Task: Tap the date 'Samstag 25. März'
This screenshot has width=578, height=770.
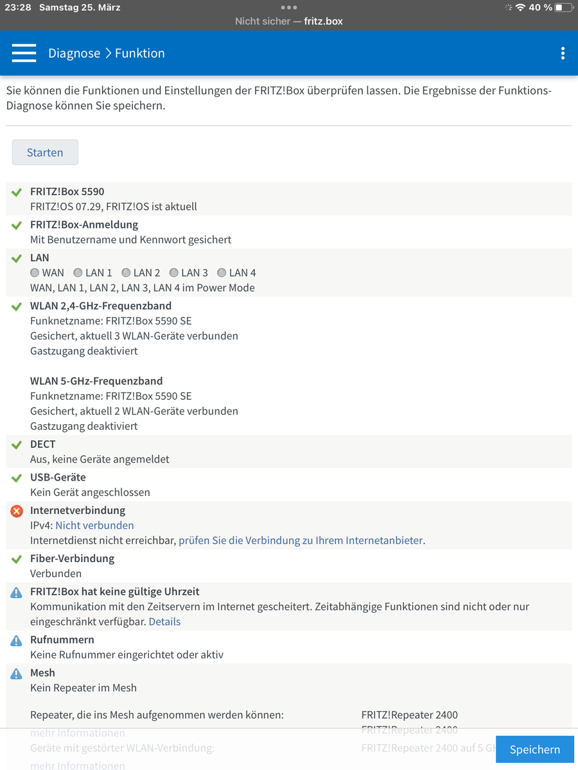Action: [80, 8]
